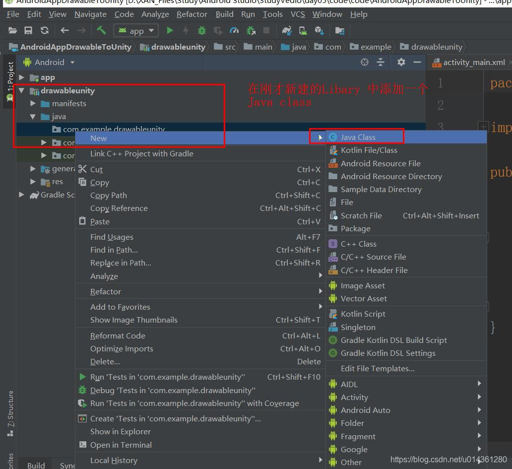Click the Save All toolbar icon

click(28, 31)
